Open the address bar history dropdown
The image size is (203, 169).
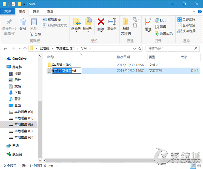click(135, 49)
